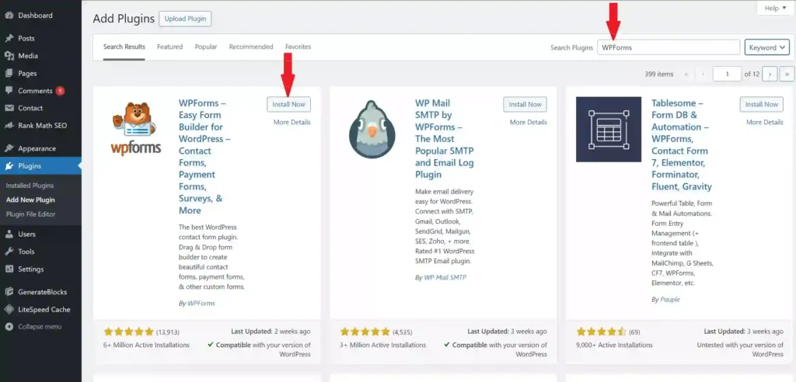Select the Search Results tab
Screen dimensions: 796x382
(x=124, y=47)
